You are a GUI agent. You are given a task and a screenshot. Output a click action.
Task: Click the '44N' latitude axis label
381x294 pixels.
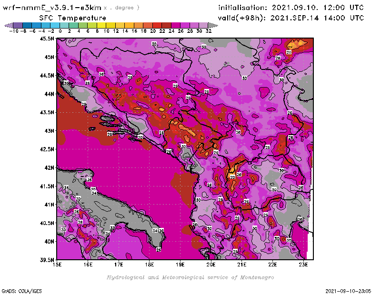pyautogui.click(x=49, y=94)
